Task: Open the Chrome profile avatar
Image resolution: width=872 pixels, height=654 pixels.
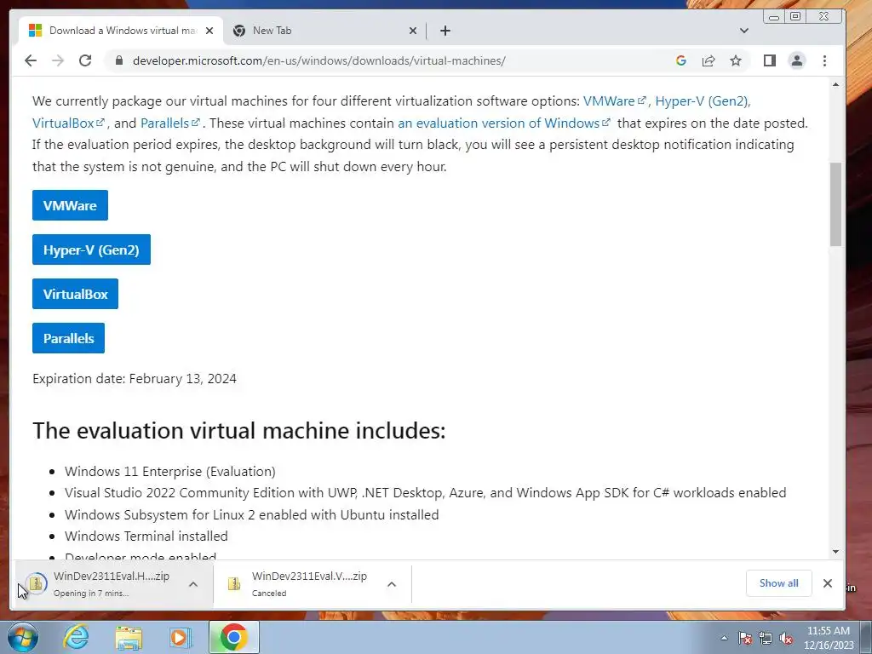Action: click(797, 60)
